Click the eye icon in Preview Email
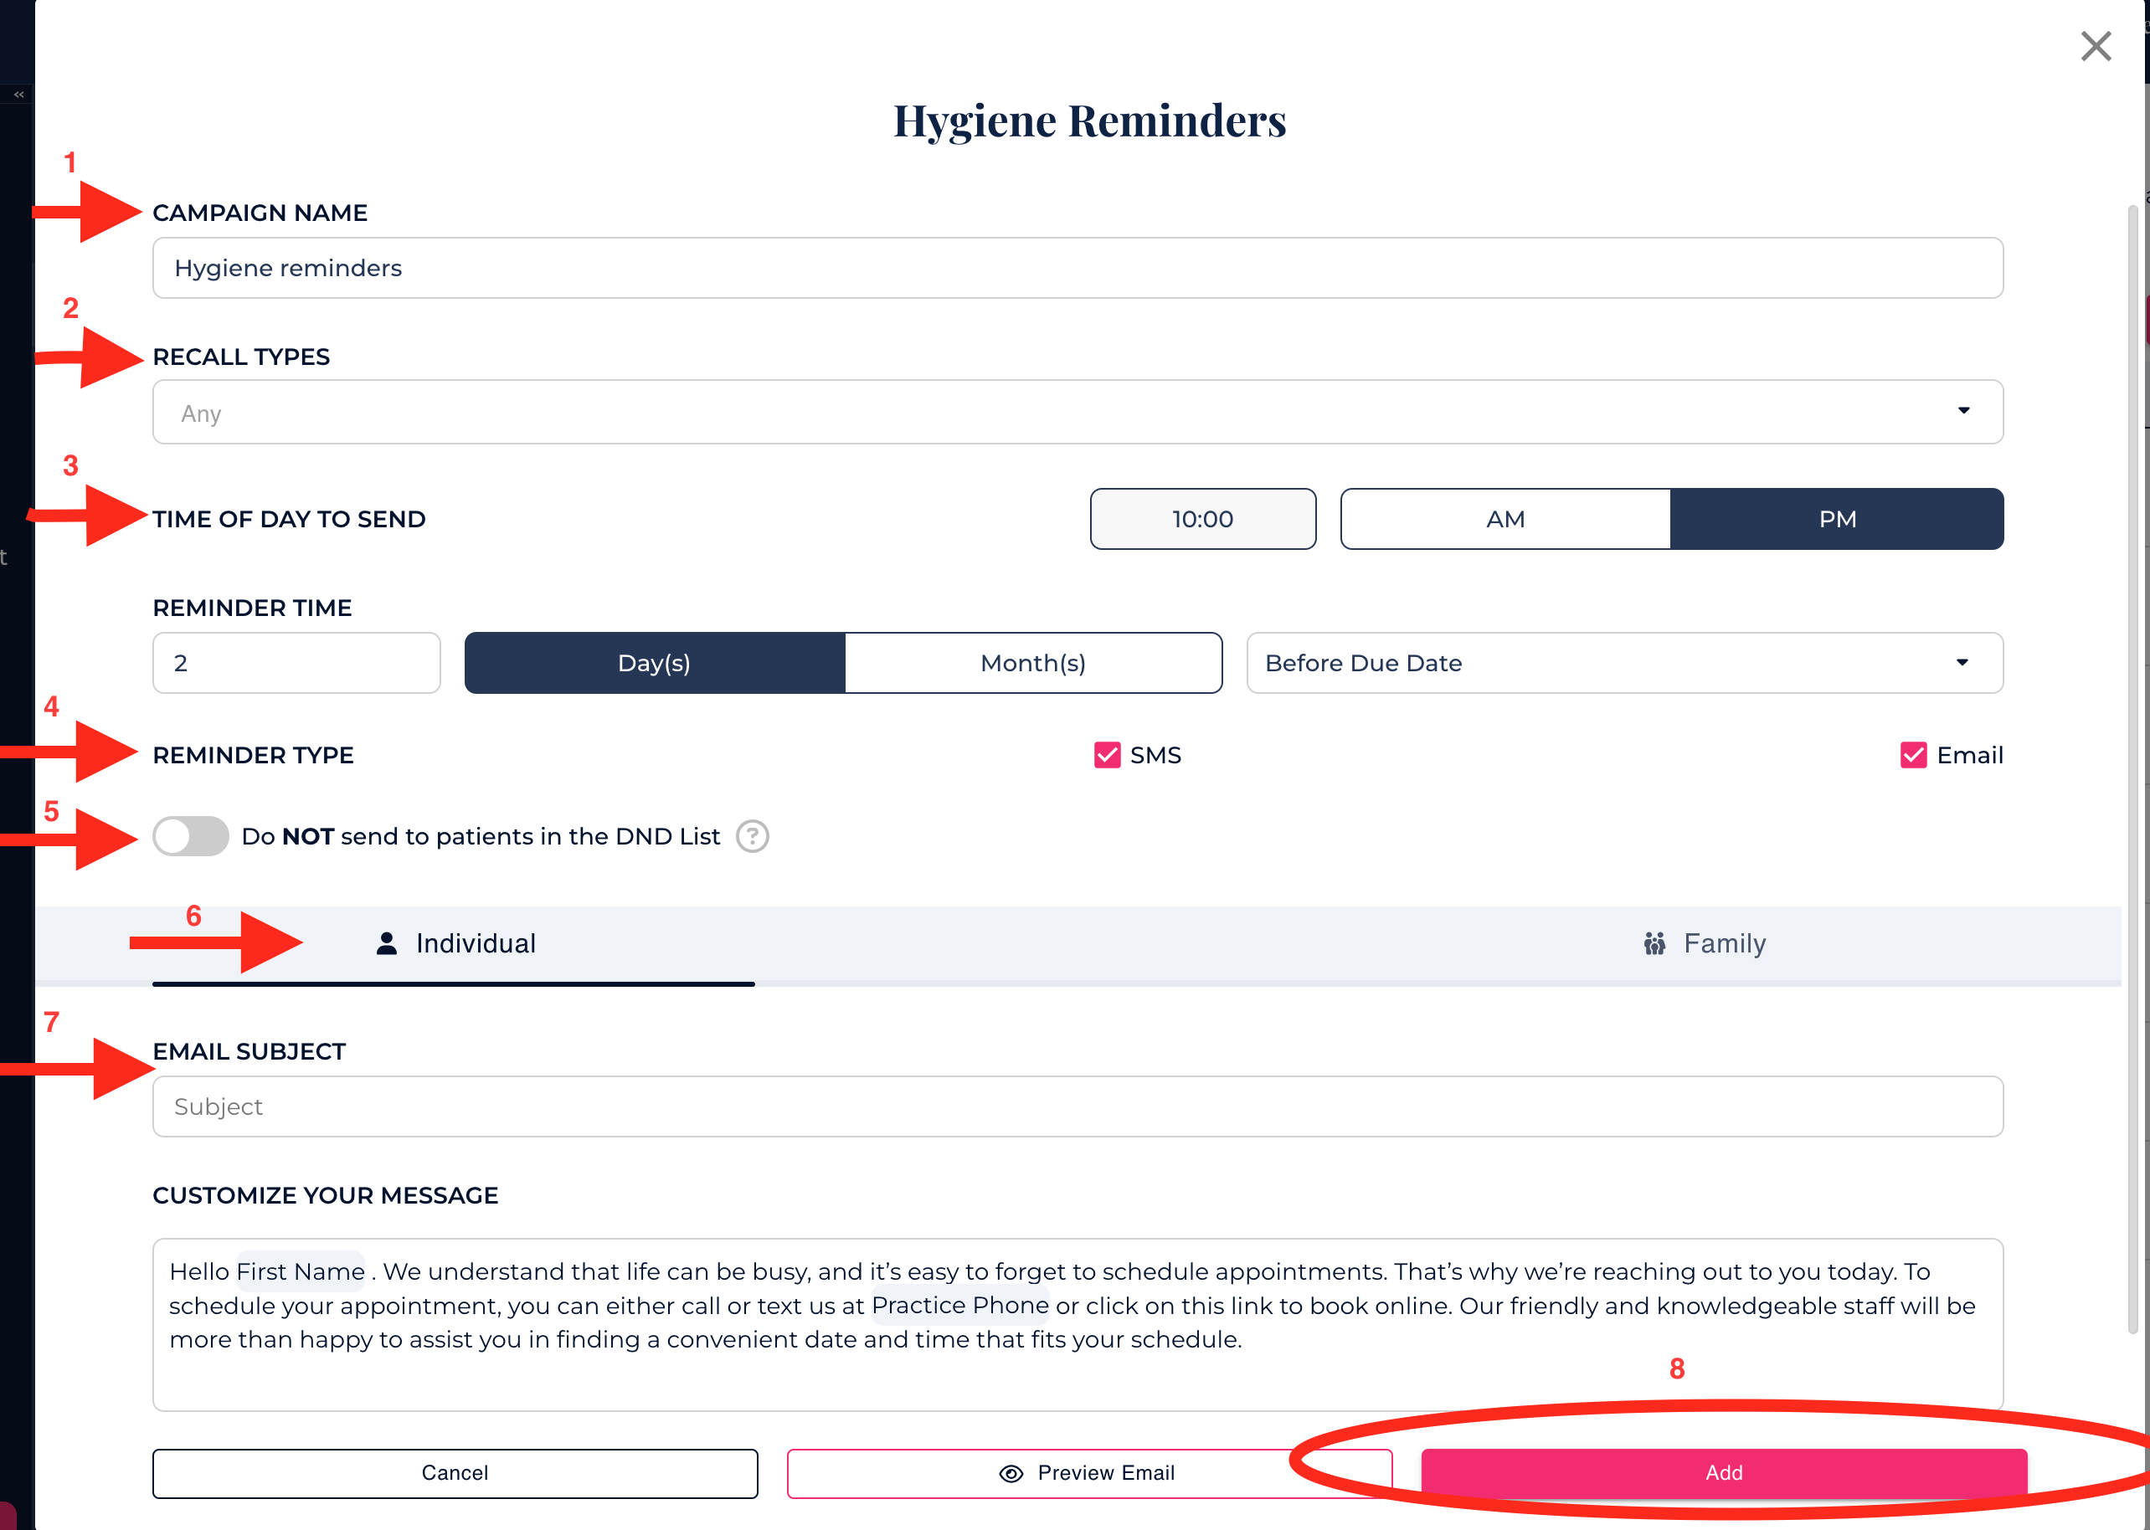This screenshot has height=1530, width=2150. click(x=1011, y=1473)
